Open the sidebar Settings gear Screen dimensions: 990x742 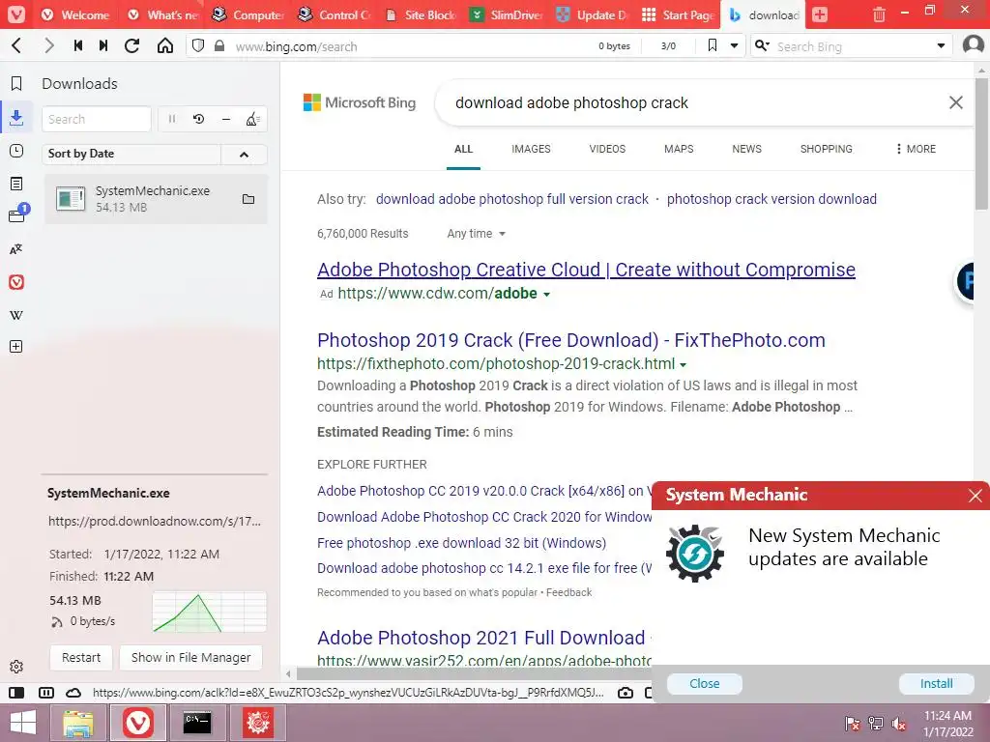16,667
